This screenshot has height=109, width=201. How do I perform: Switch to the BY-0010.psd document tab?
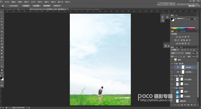pos(85,9)
